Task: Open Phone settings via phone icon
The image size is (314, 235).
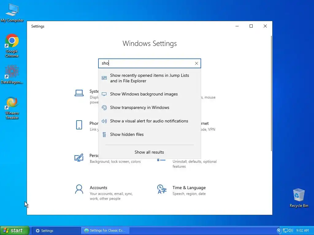Action: coord(79,125)
